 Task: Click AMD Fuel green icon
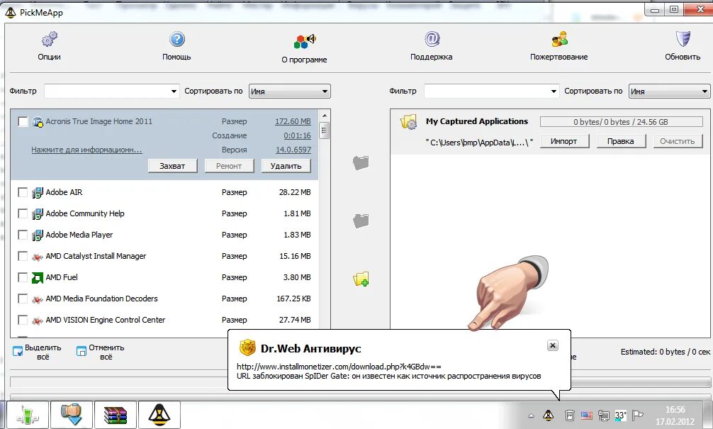click(38, 277)
